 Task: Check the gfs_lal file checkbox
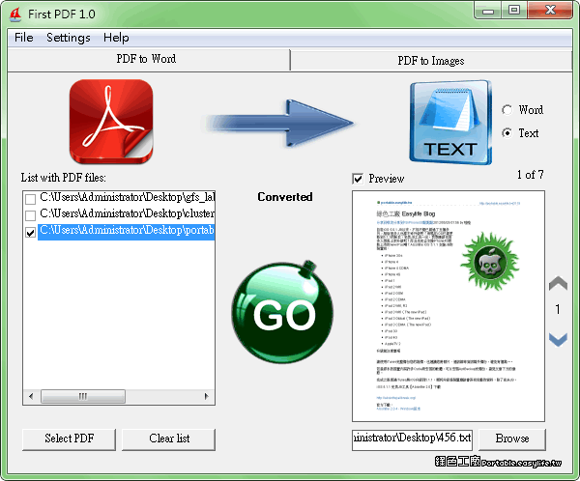point(30,199)
